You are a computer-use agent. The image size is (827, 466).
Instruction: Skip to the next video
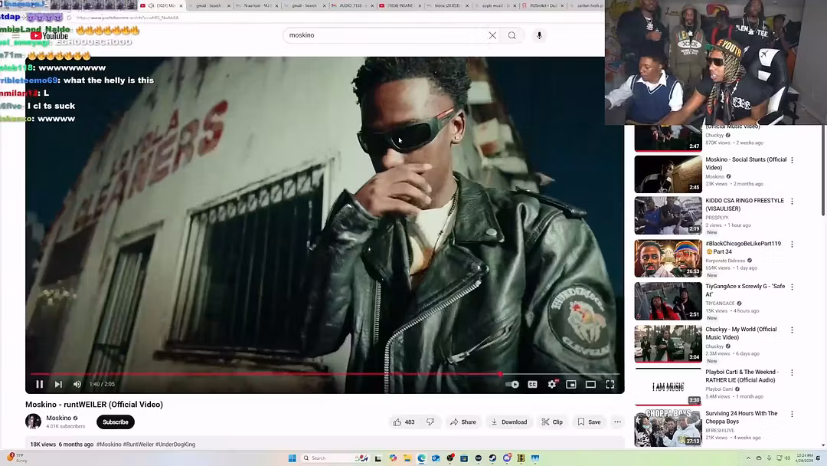[x=58, y=385]
